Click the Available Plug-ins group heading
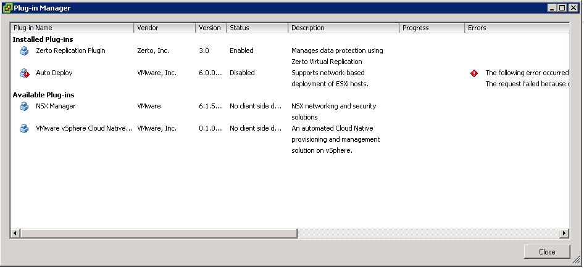 (x=44, y=95)
